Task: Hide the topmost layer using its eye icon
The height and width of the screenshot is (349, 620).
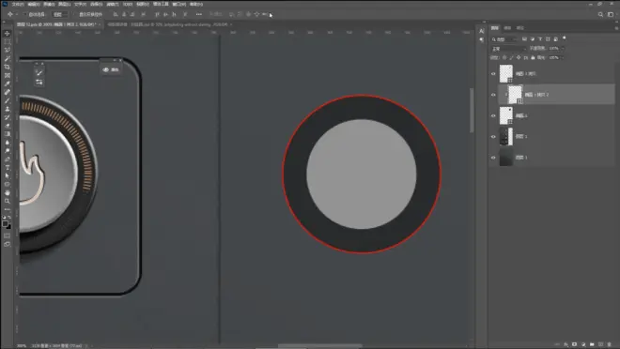Action: pos(493,74)
